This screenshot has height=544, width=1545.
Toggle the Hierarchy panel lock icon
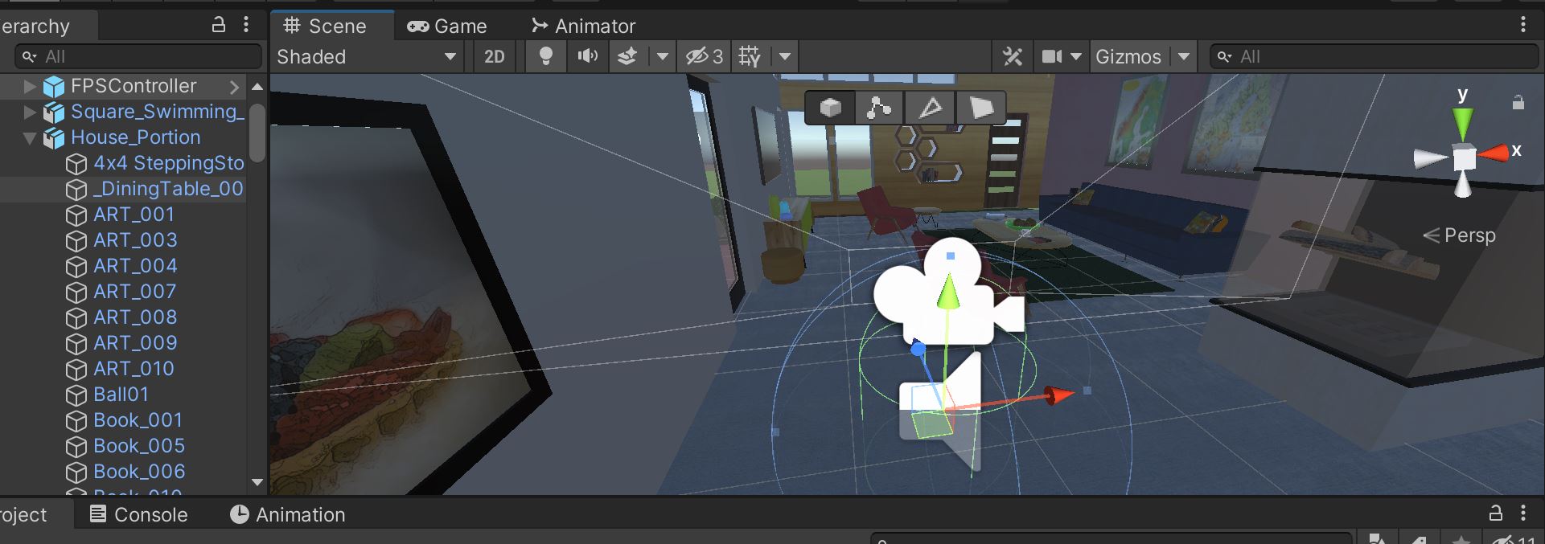point(218,25)
